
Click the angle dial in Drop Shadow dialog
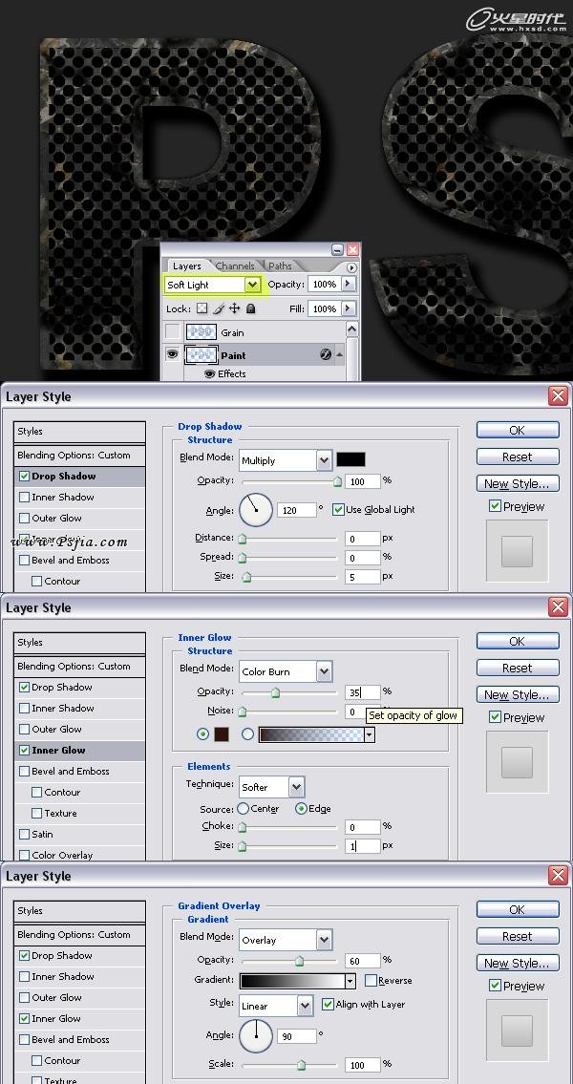256,509
